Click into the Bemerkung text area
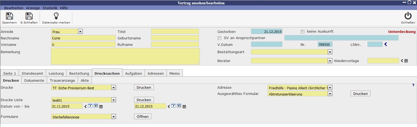 click(x=125, y=56)
